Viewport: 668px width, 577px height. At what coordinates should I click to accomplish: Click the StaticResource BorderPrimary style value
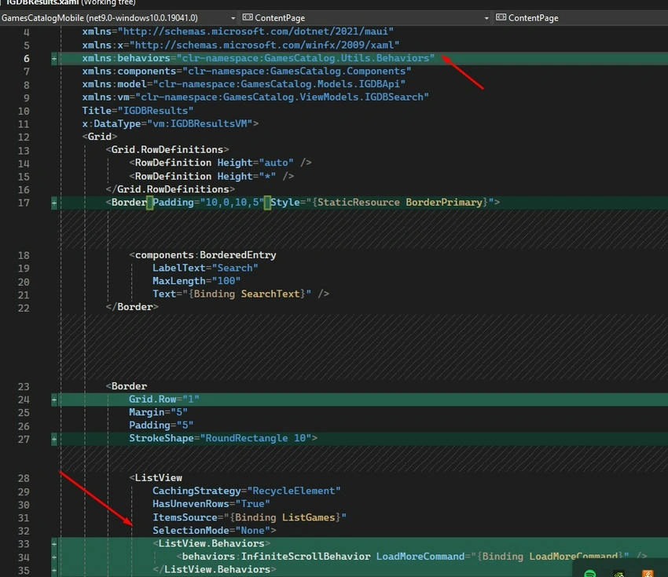pyautogui.click(x=399, y=203)
